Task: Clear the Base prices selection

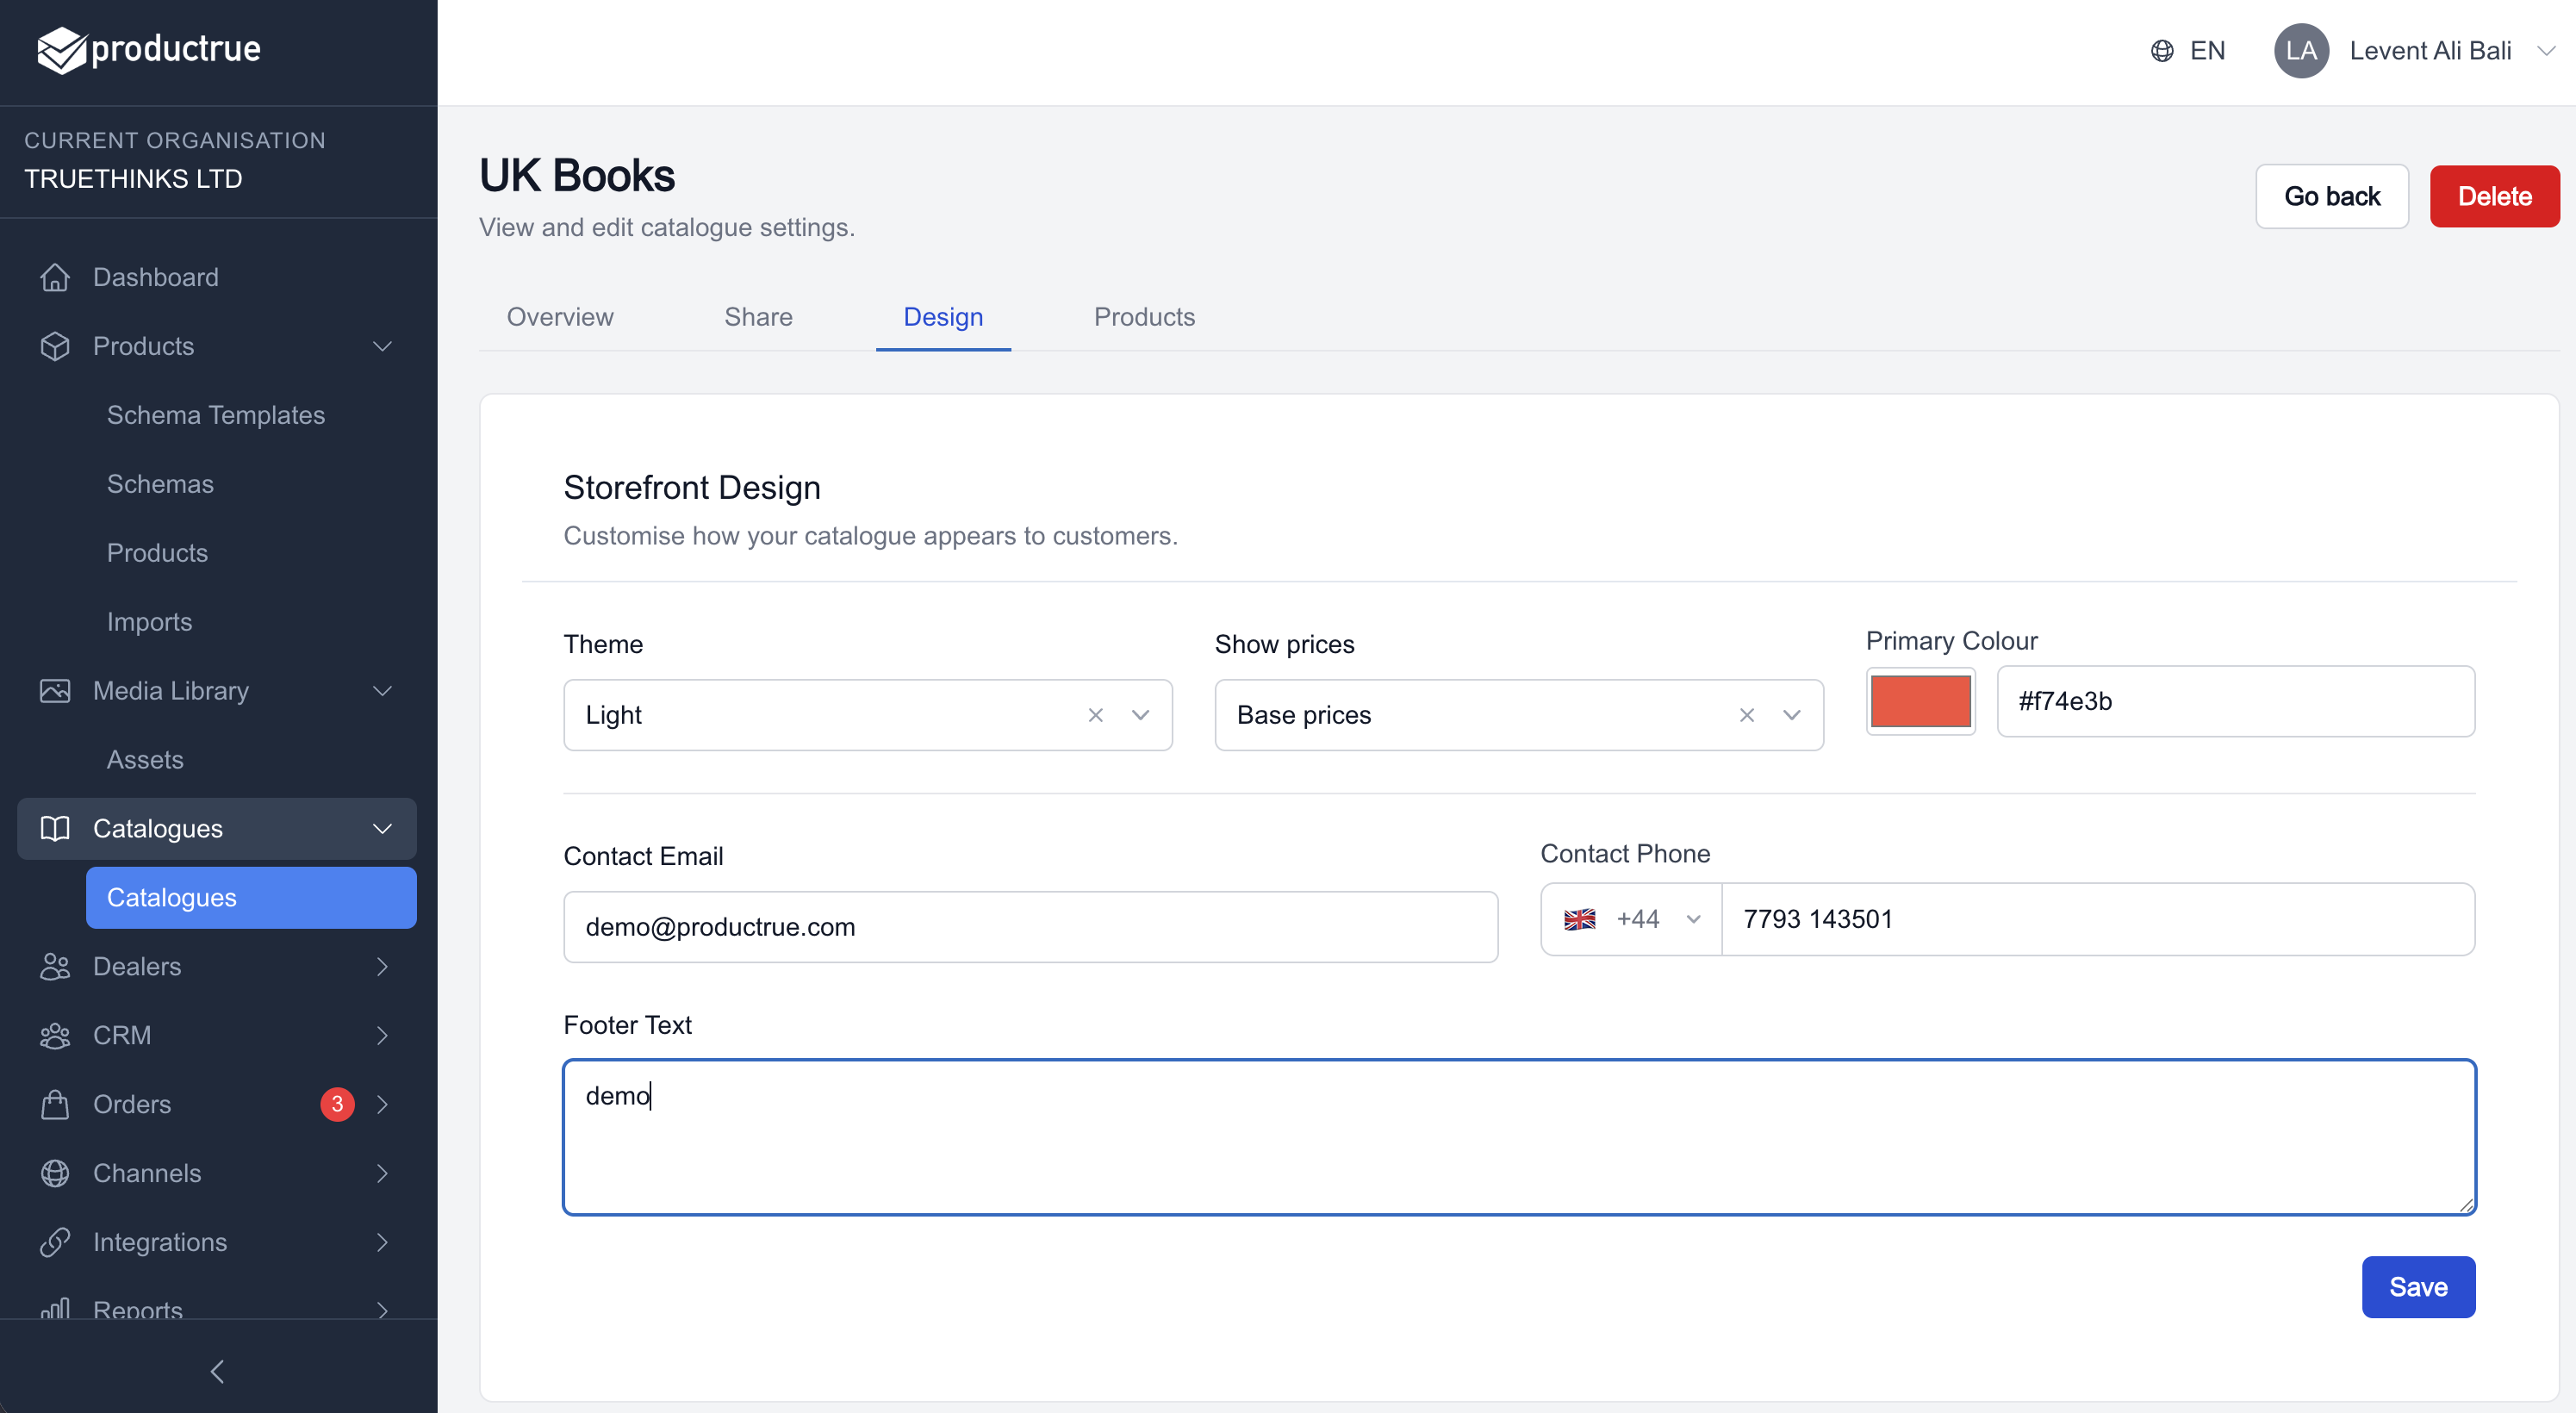Action: tap(1747, 716)
